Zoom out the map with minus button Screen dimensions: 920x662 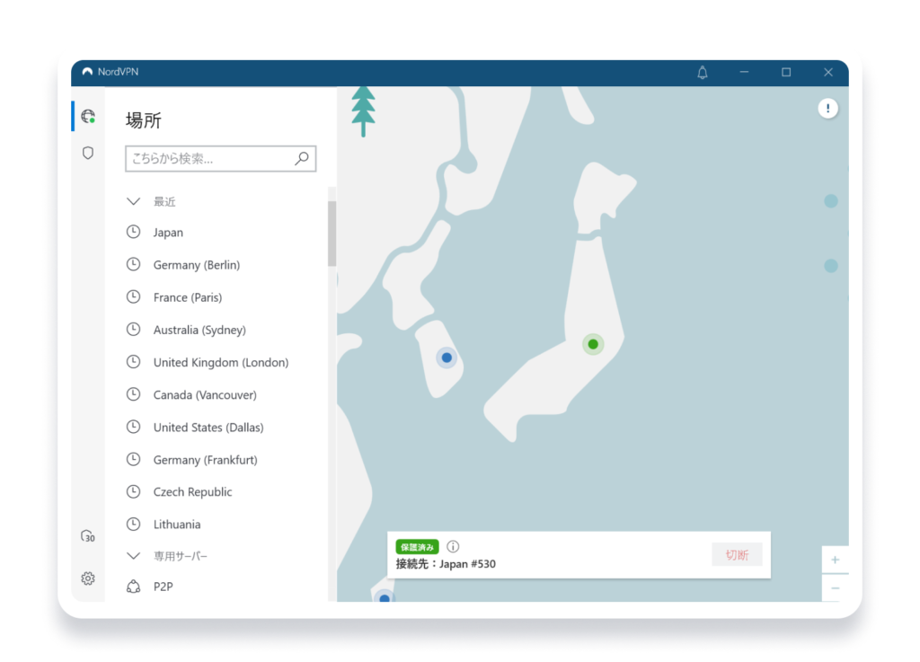835,588
